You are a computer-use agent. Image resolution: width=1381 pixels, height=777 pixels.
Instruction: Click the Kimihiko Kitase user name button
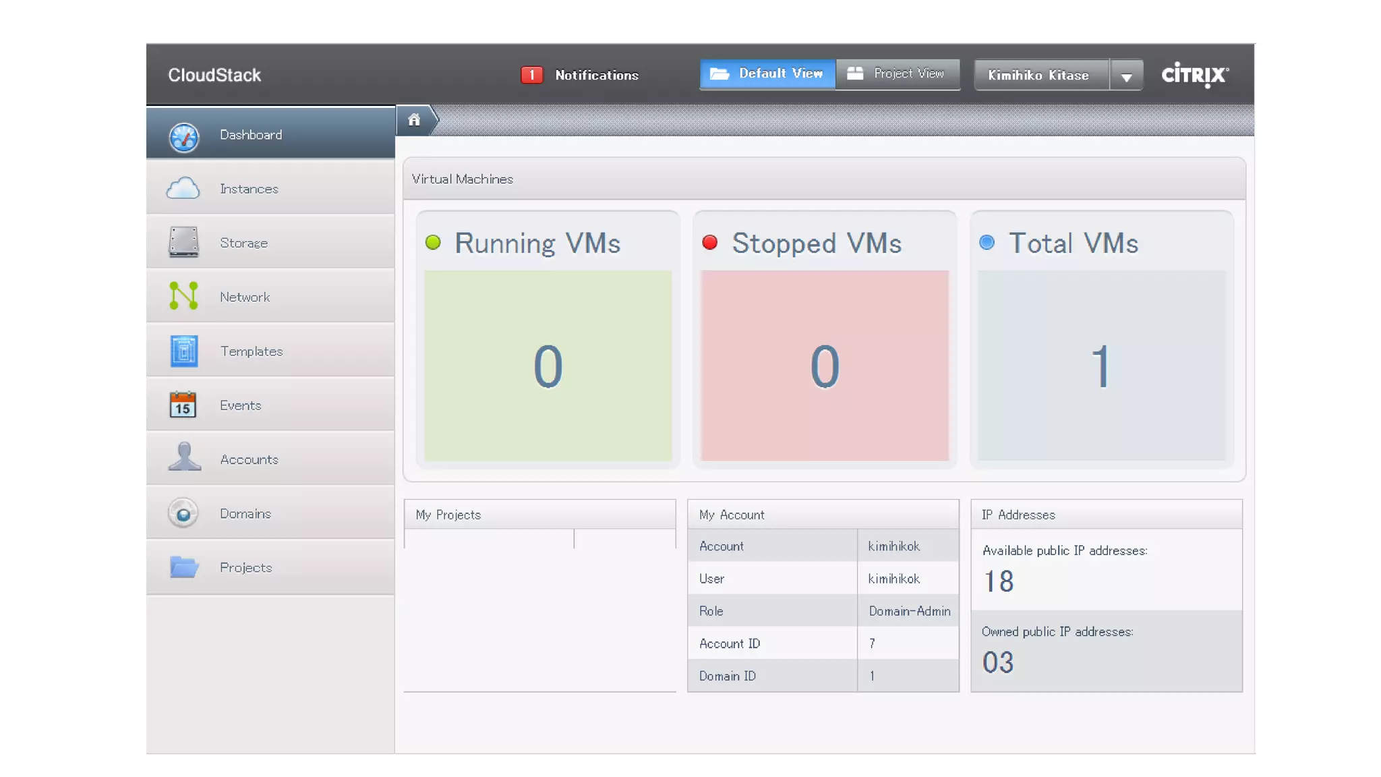tap(1039, 75)
